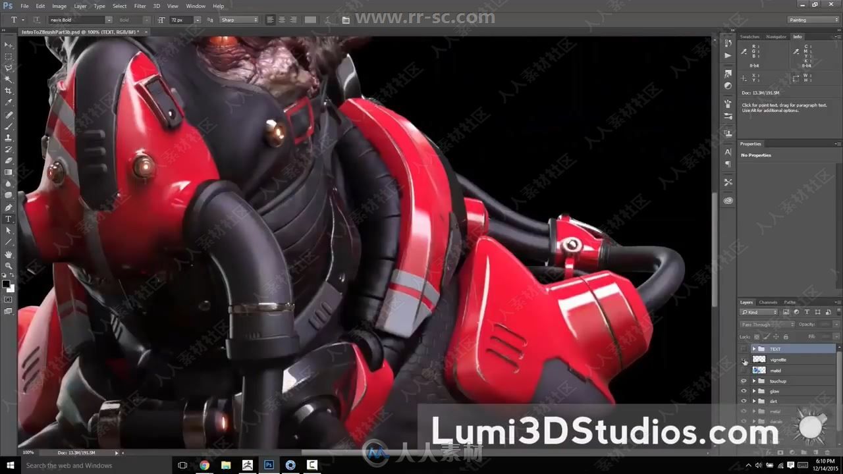Open the Tool Presets panel icon
Screen dimensions: 843x474
728,182
